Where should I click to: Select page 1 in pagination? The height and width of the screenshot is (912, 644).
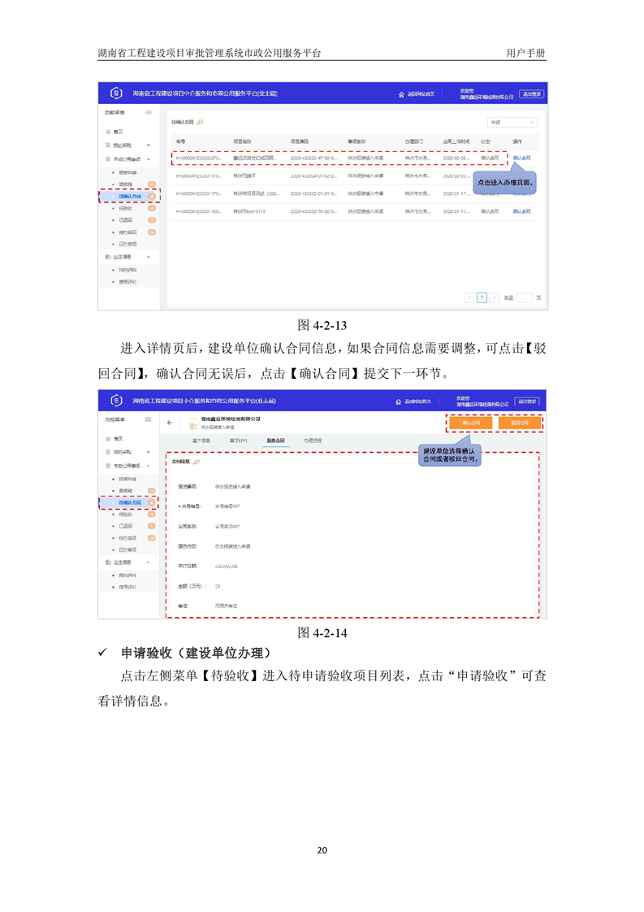point(482,297)
